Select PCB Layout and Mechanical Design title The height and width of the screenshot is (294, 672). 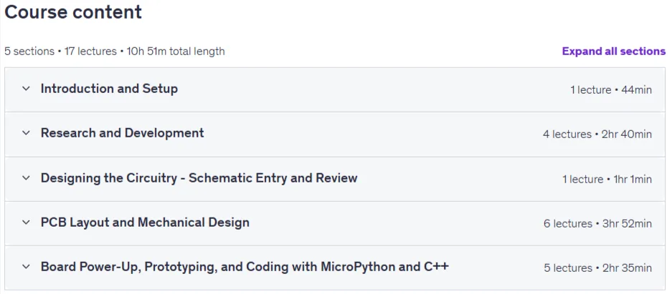click(x=145, y=222)
